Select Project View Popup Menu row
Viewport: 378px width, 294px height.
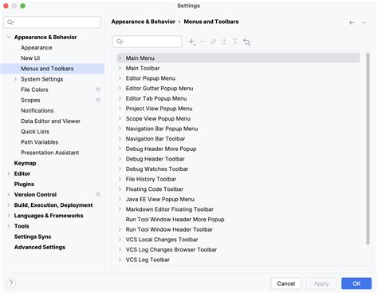(x=238, y=109)
